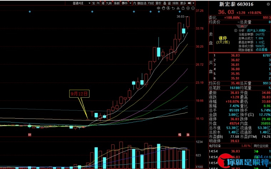Open 复权 price adjustment option
This screenshot has height=169, width=271.
158,3
